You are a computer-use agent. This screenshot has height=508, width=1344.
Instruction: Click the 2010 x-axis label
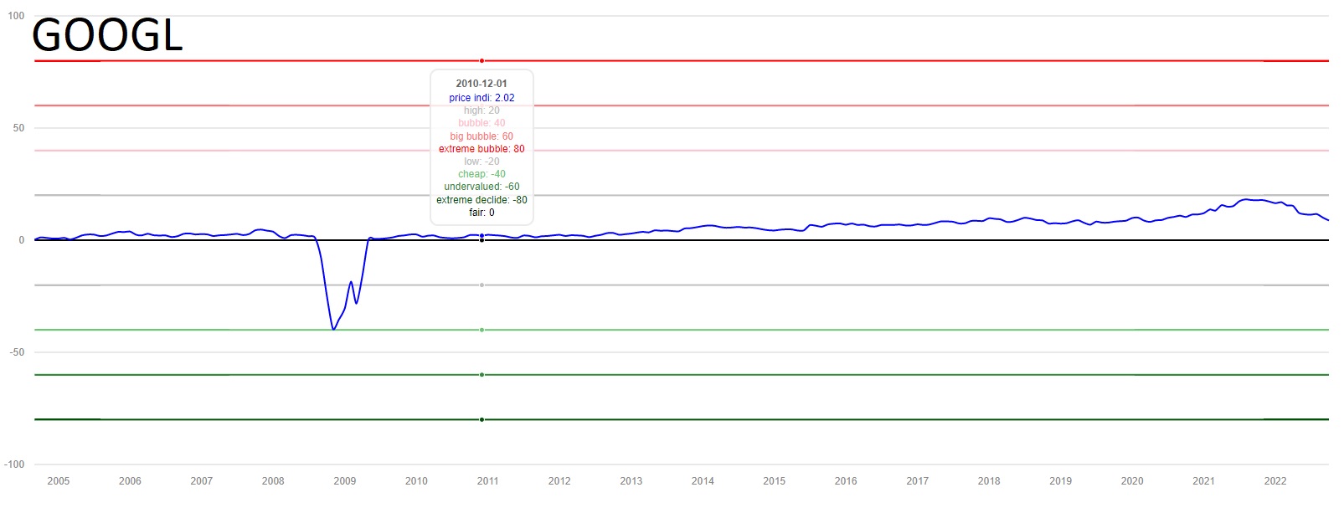coord(416,481)
